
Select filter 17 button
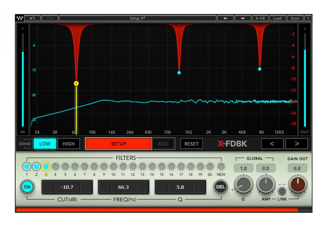pos(181,167)
